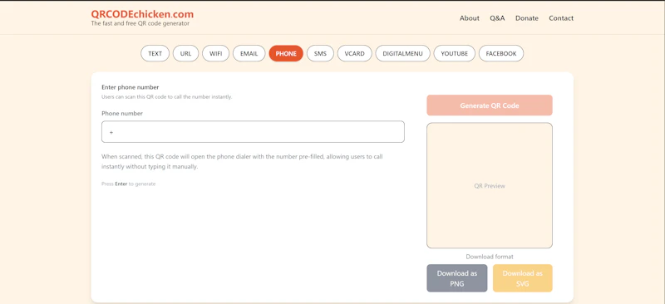665x304 pixels.
Task: Click the 'Enter phone number' heading
Action: point(131,87)
